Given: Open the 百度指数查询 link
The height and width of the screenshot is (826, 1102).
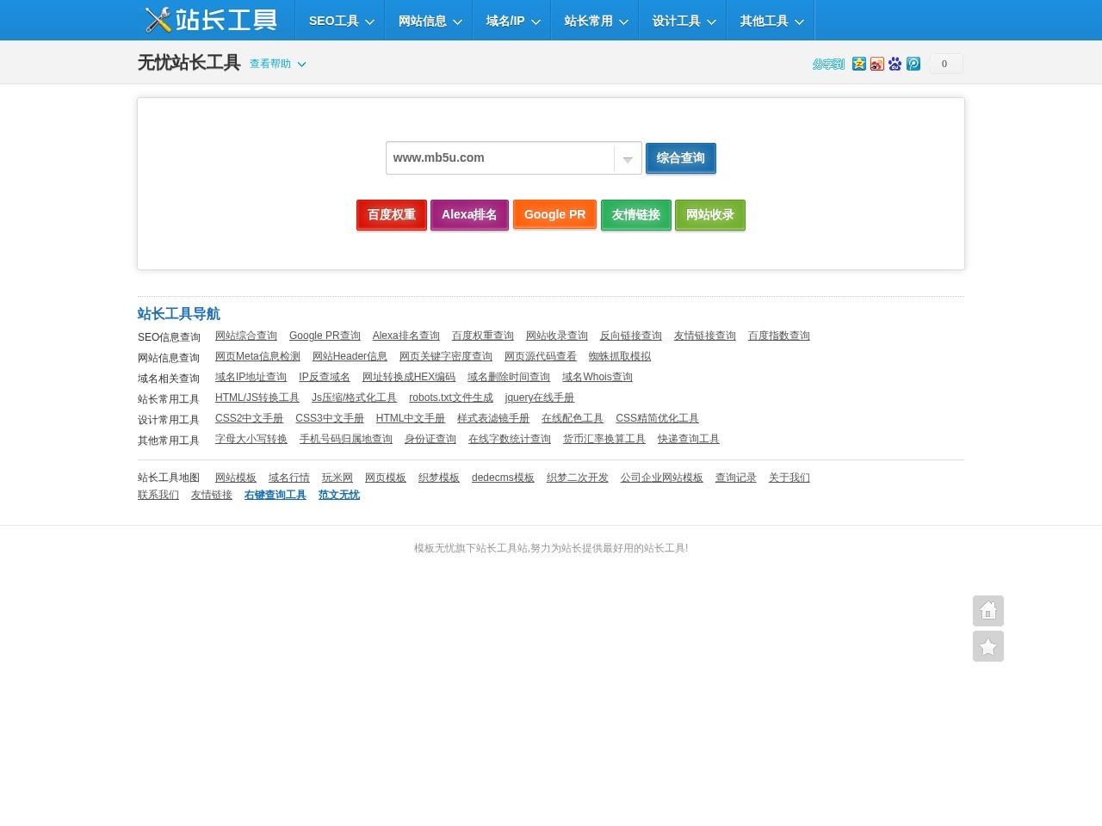Looking at the screenshot, I should coord(779,336).
